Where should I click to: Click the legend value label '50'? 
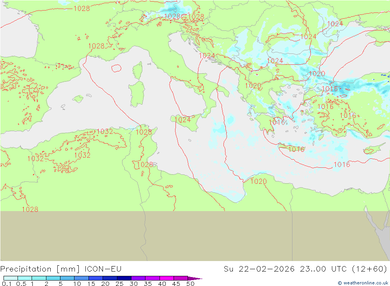tap(190, 284)
